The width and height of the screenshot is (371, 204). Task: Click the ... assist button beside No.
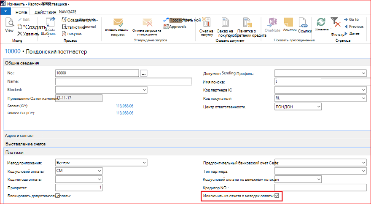[144, 73]
